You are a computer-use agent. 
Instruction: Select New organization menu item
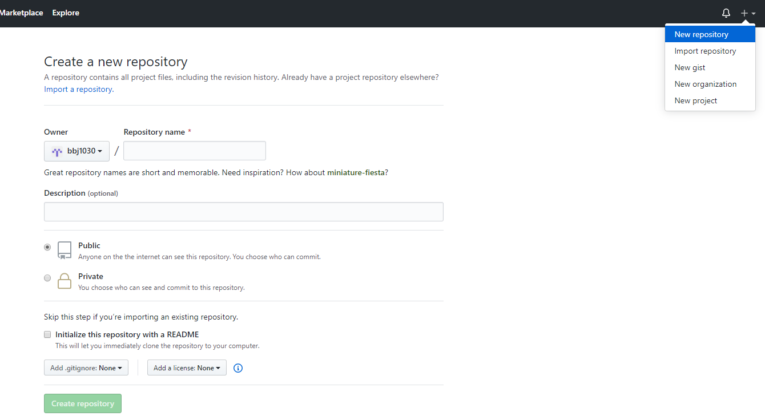point(705,84)
